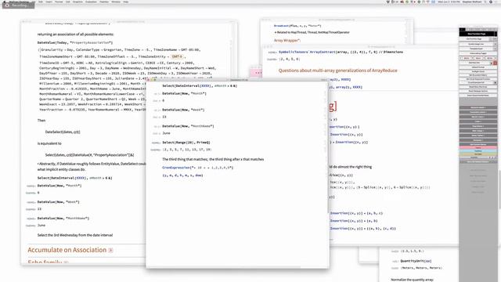The height and width of the screenshot is (282, 501).
Task: Click SymbolicTensors`ArrayContract input line
Action: coord(341,52)
